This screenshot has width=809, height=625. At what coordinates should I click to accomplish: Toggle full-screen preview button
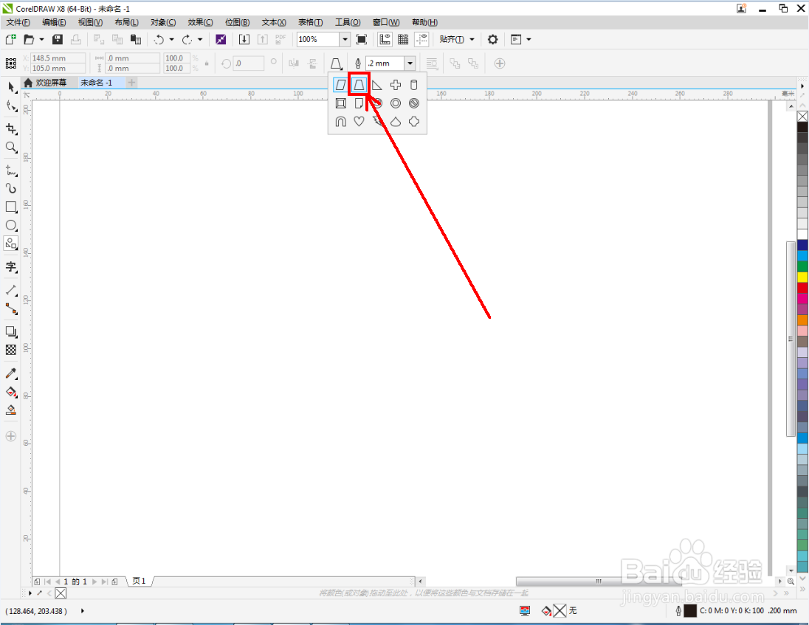point(362,39)
